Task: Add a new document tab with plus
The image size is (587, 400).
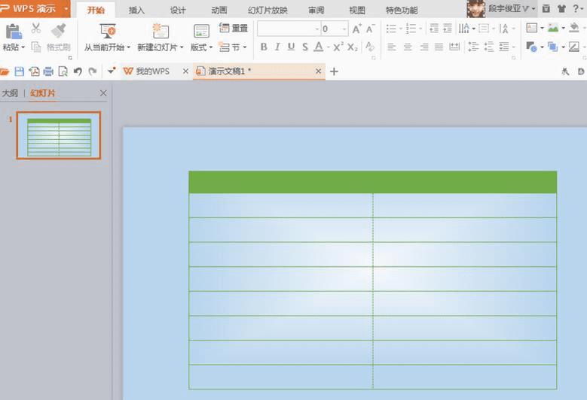Action: coord(334,71)
